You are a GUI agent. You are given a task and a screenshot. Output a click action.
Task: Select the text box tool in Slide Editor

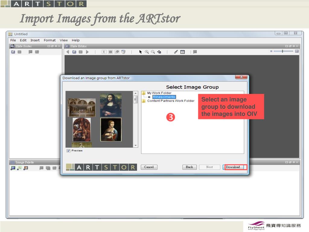pyautogui.click(x=104, y=52)
